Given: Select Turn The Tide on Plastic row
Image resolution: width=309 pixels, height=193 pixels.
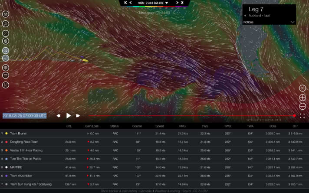Looking at the screenshot, I should point(154,159).
